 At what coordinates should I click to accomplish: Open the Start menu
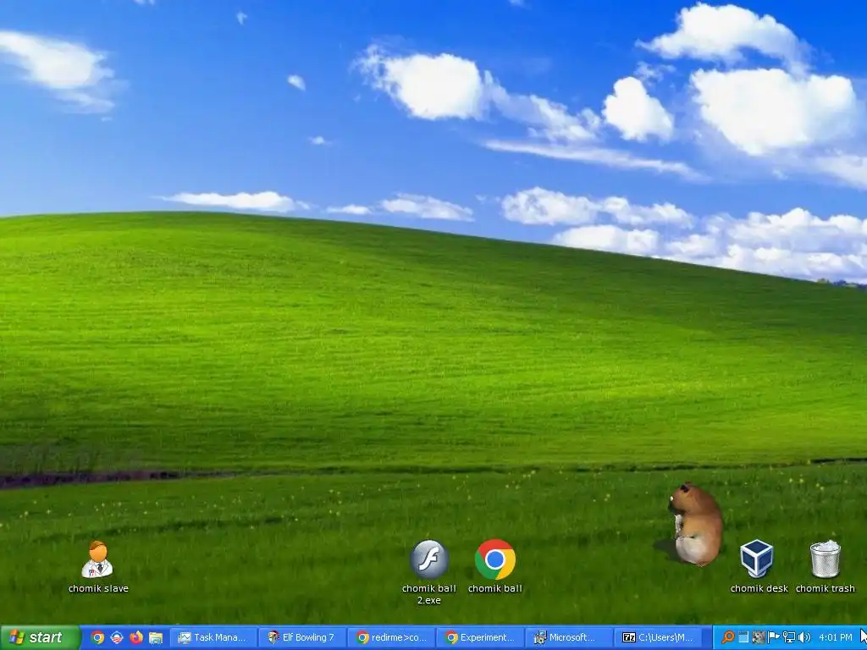tap(39, 637)
